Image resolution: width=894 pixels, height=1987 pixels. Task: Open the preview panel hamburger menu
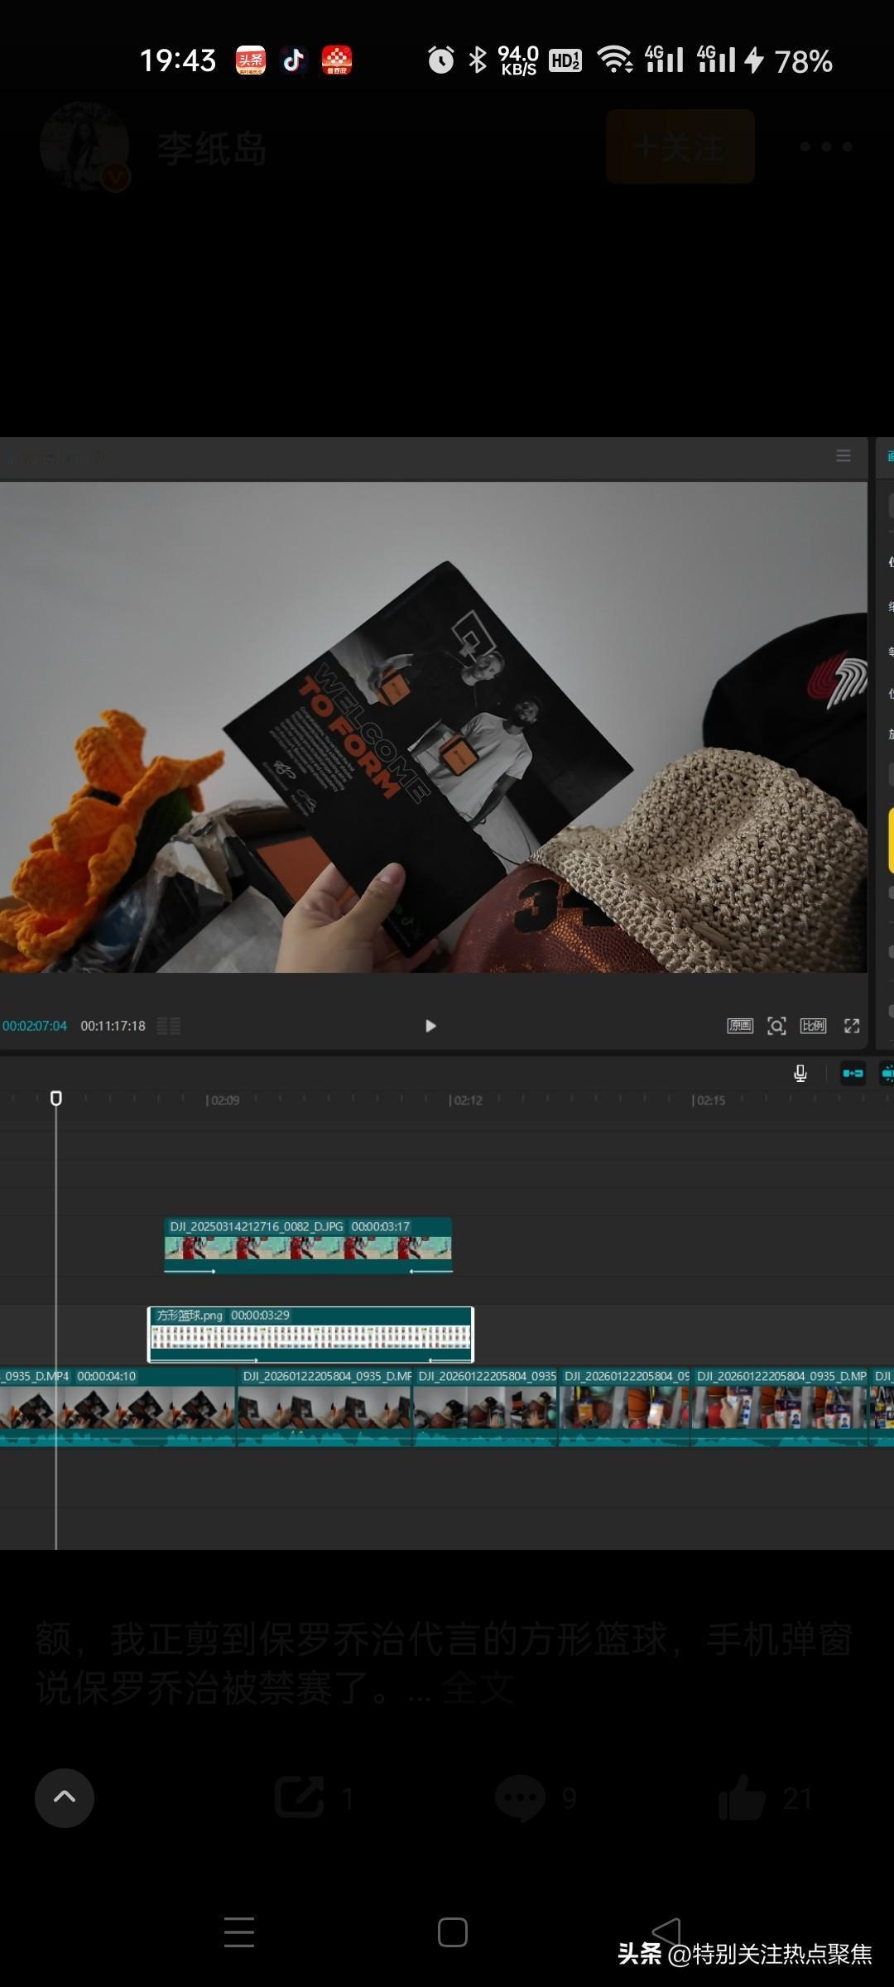pos(844,455)
